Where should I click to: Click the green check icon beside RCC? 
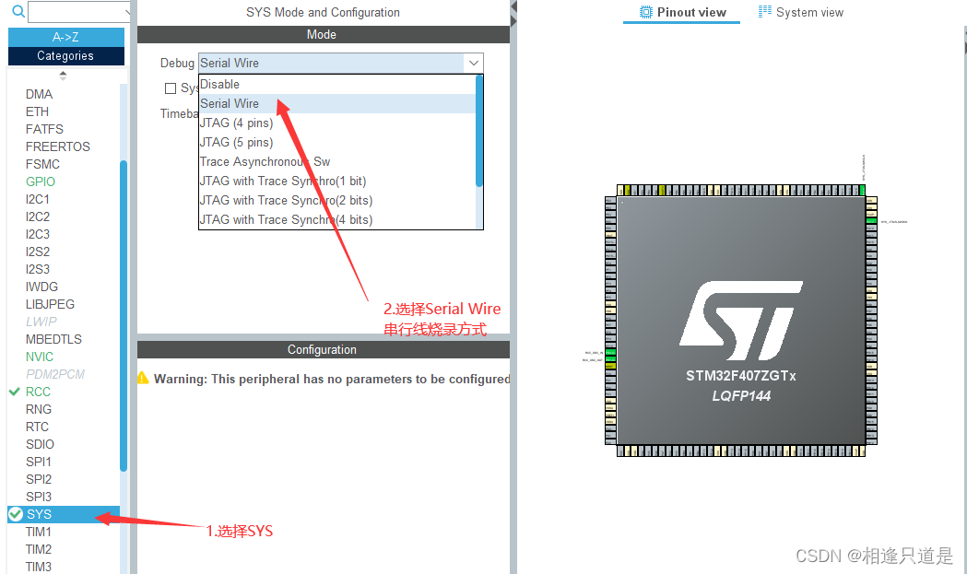(15, 392)
